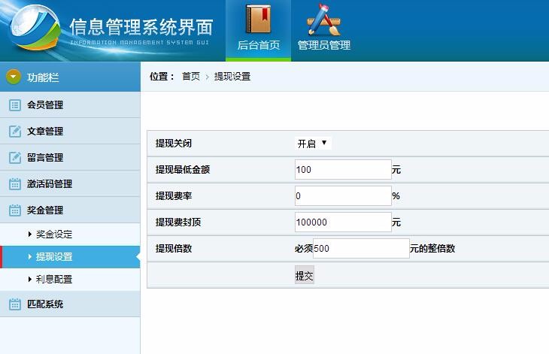
Task: Focus the 提现费率 input showing 0
Action: pyautogui.click(x=343, y=196)
